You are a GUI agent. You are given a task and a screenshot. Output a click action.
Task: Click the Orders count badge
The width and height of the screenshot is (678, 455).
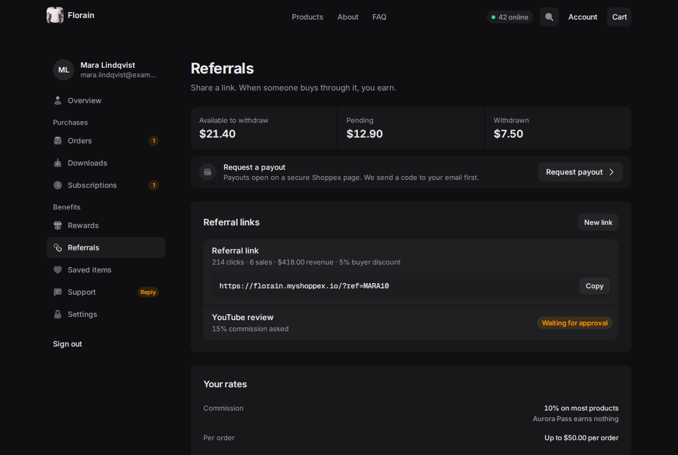coord(154,141)
